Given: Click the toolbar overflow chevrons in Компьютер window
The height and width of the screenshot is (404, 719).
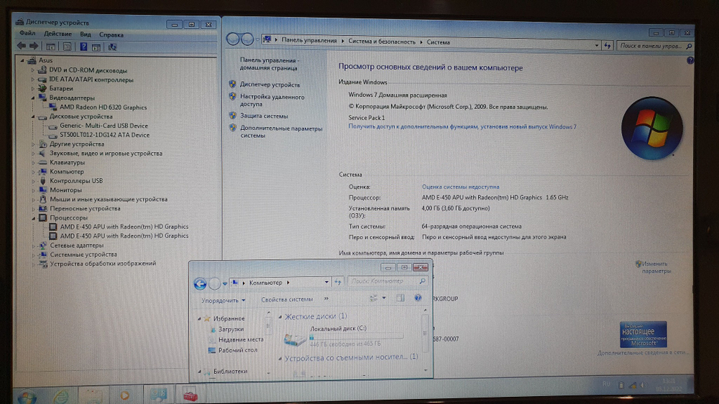Looking at the screenshot, I should [x=326, y=299].
